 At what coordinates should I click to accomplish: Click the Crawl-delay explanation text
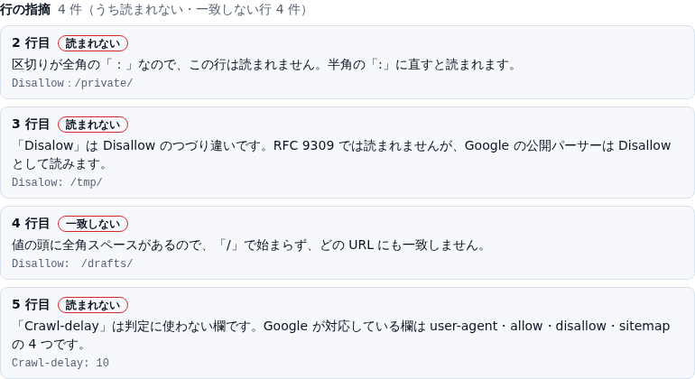[x=341, y=335]
